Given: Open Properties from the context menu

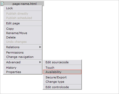Looking at the screenshot, I should coord(23,72).
